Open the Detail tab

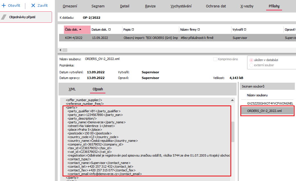tap(125, 6)
